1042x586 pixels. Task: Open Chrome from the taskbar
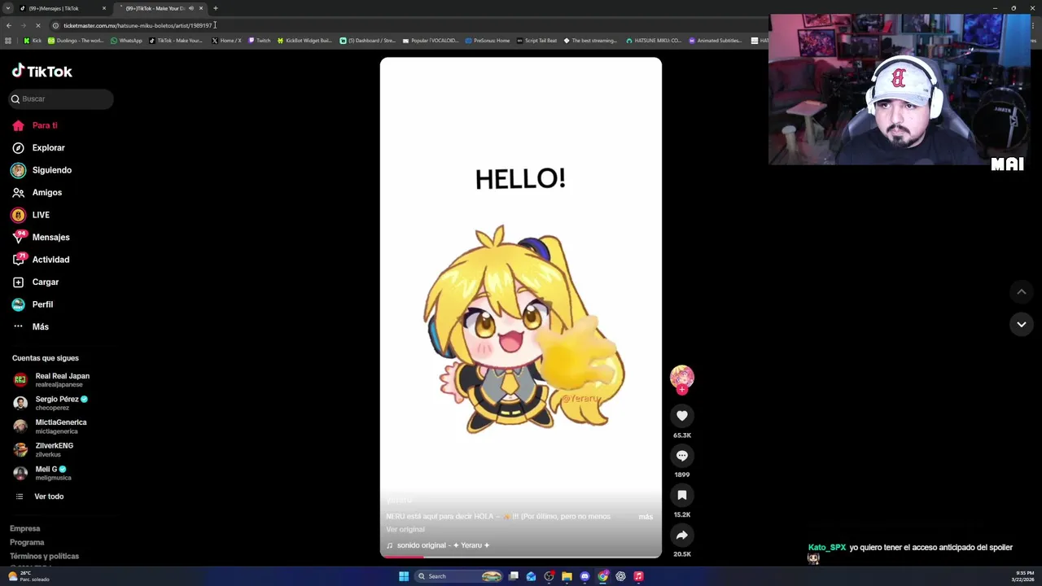(602, 576)
